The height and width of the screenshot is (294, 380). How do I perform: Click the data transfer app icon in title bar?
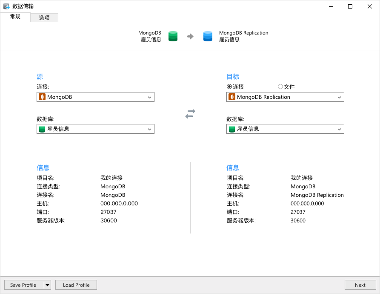point(6,6)
